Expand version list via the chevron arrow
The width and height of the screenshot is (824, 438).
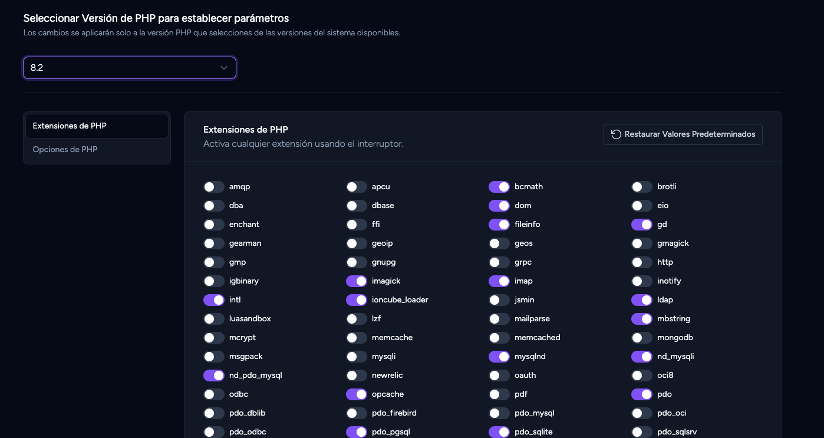(x=224, y=68)
